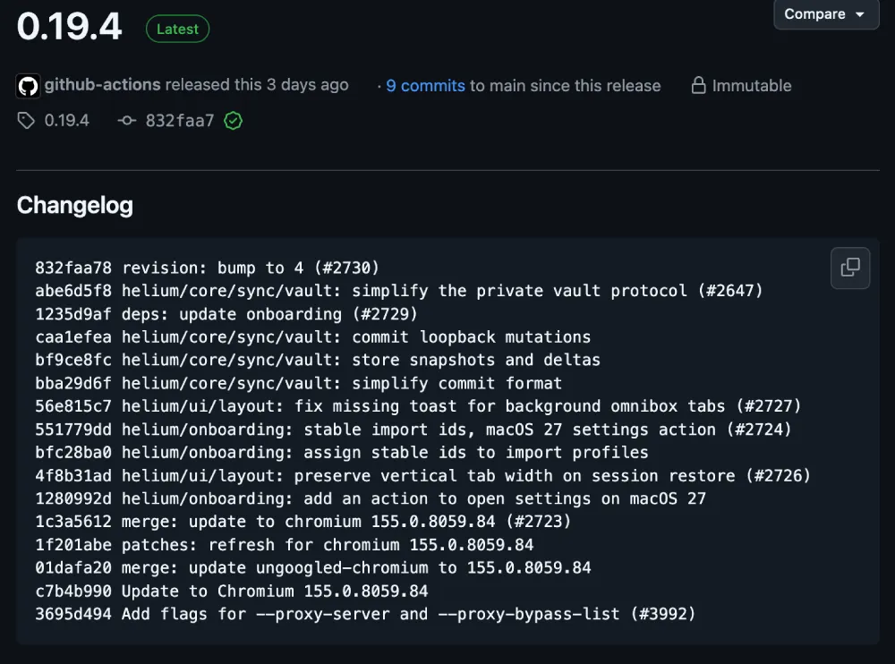Screen dimensions: 895x664
Task: Open the 9 commits link
Action: 425,86
